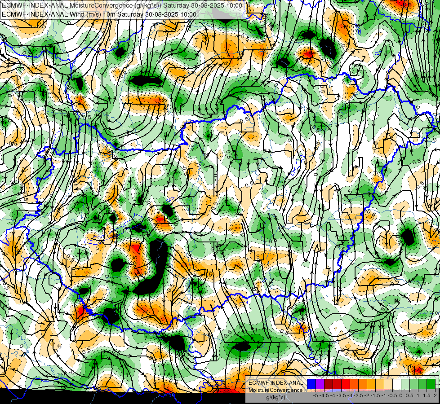440x404 pixels.
Task: Click the -2 legend tick label
Action: [x=367, y=395]
